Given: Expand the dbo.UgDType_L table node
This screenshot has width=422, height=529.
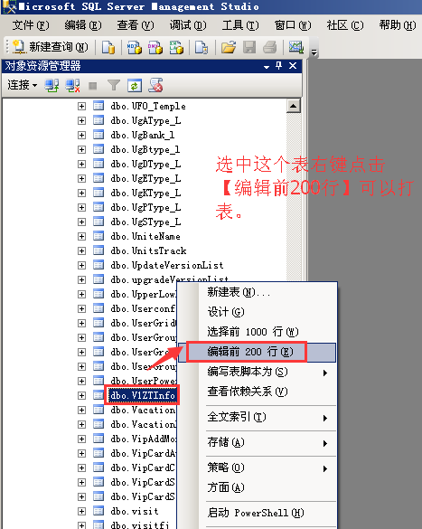Looking at the screenshot, I should 81,165.
